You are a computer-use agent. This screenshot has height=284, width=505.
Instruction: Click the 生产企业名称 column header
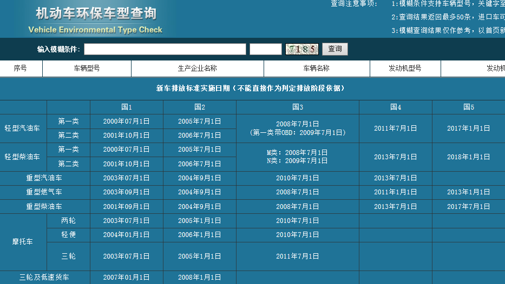(x=198, y=68)
